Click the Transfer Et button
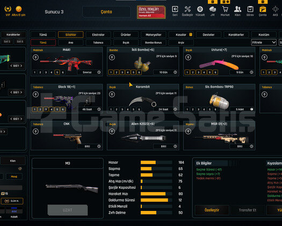The height and width of the screenshot is (226, 282). point(248,210)
